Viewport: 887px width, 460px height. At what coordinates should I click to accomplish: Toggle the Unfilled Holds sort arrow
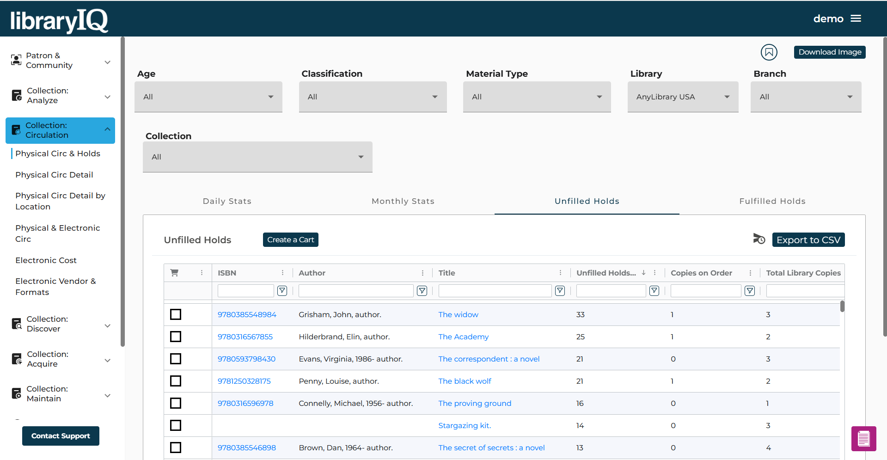pos(643,273)
